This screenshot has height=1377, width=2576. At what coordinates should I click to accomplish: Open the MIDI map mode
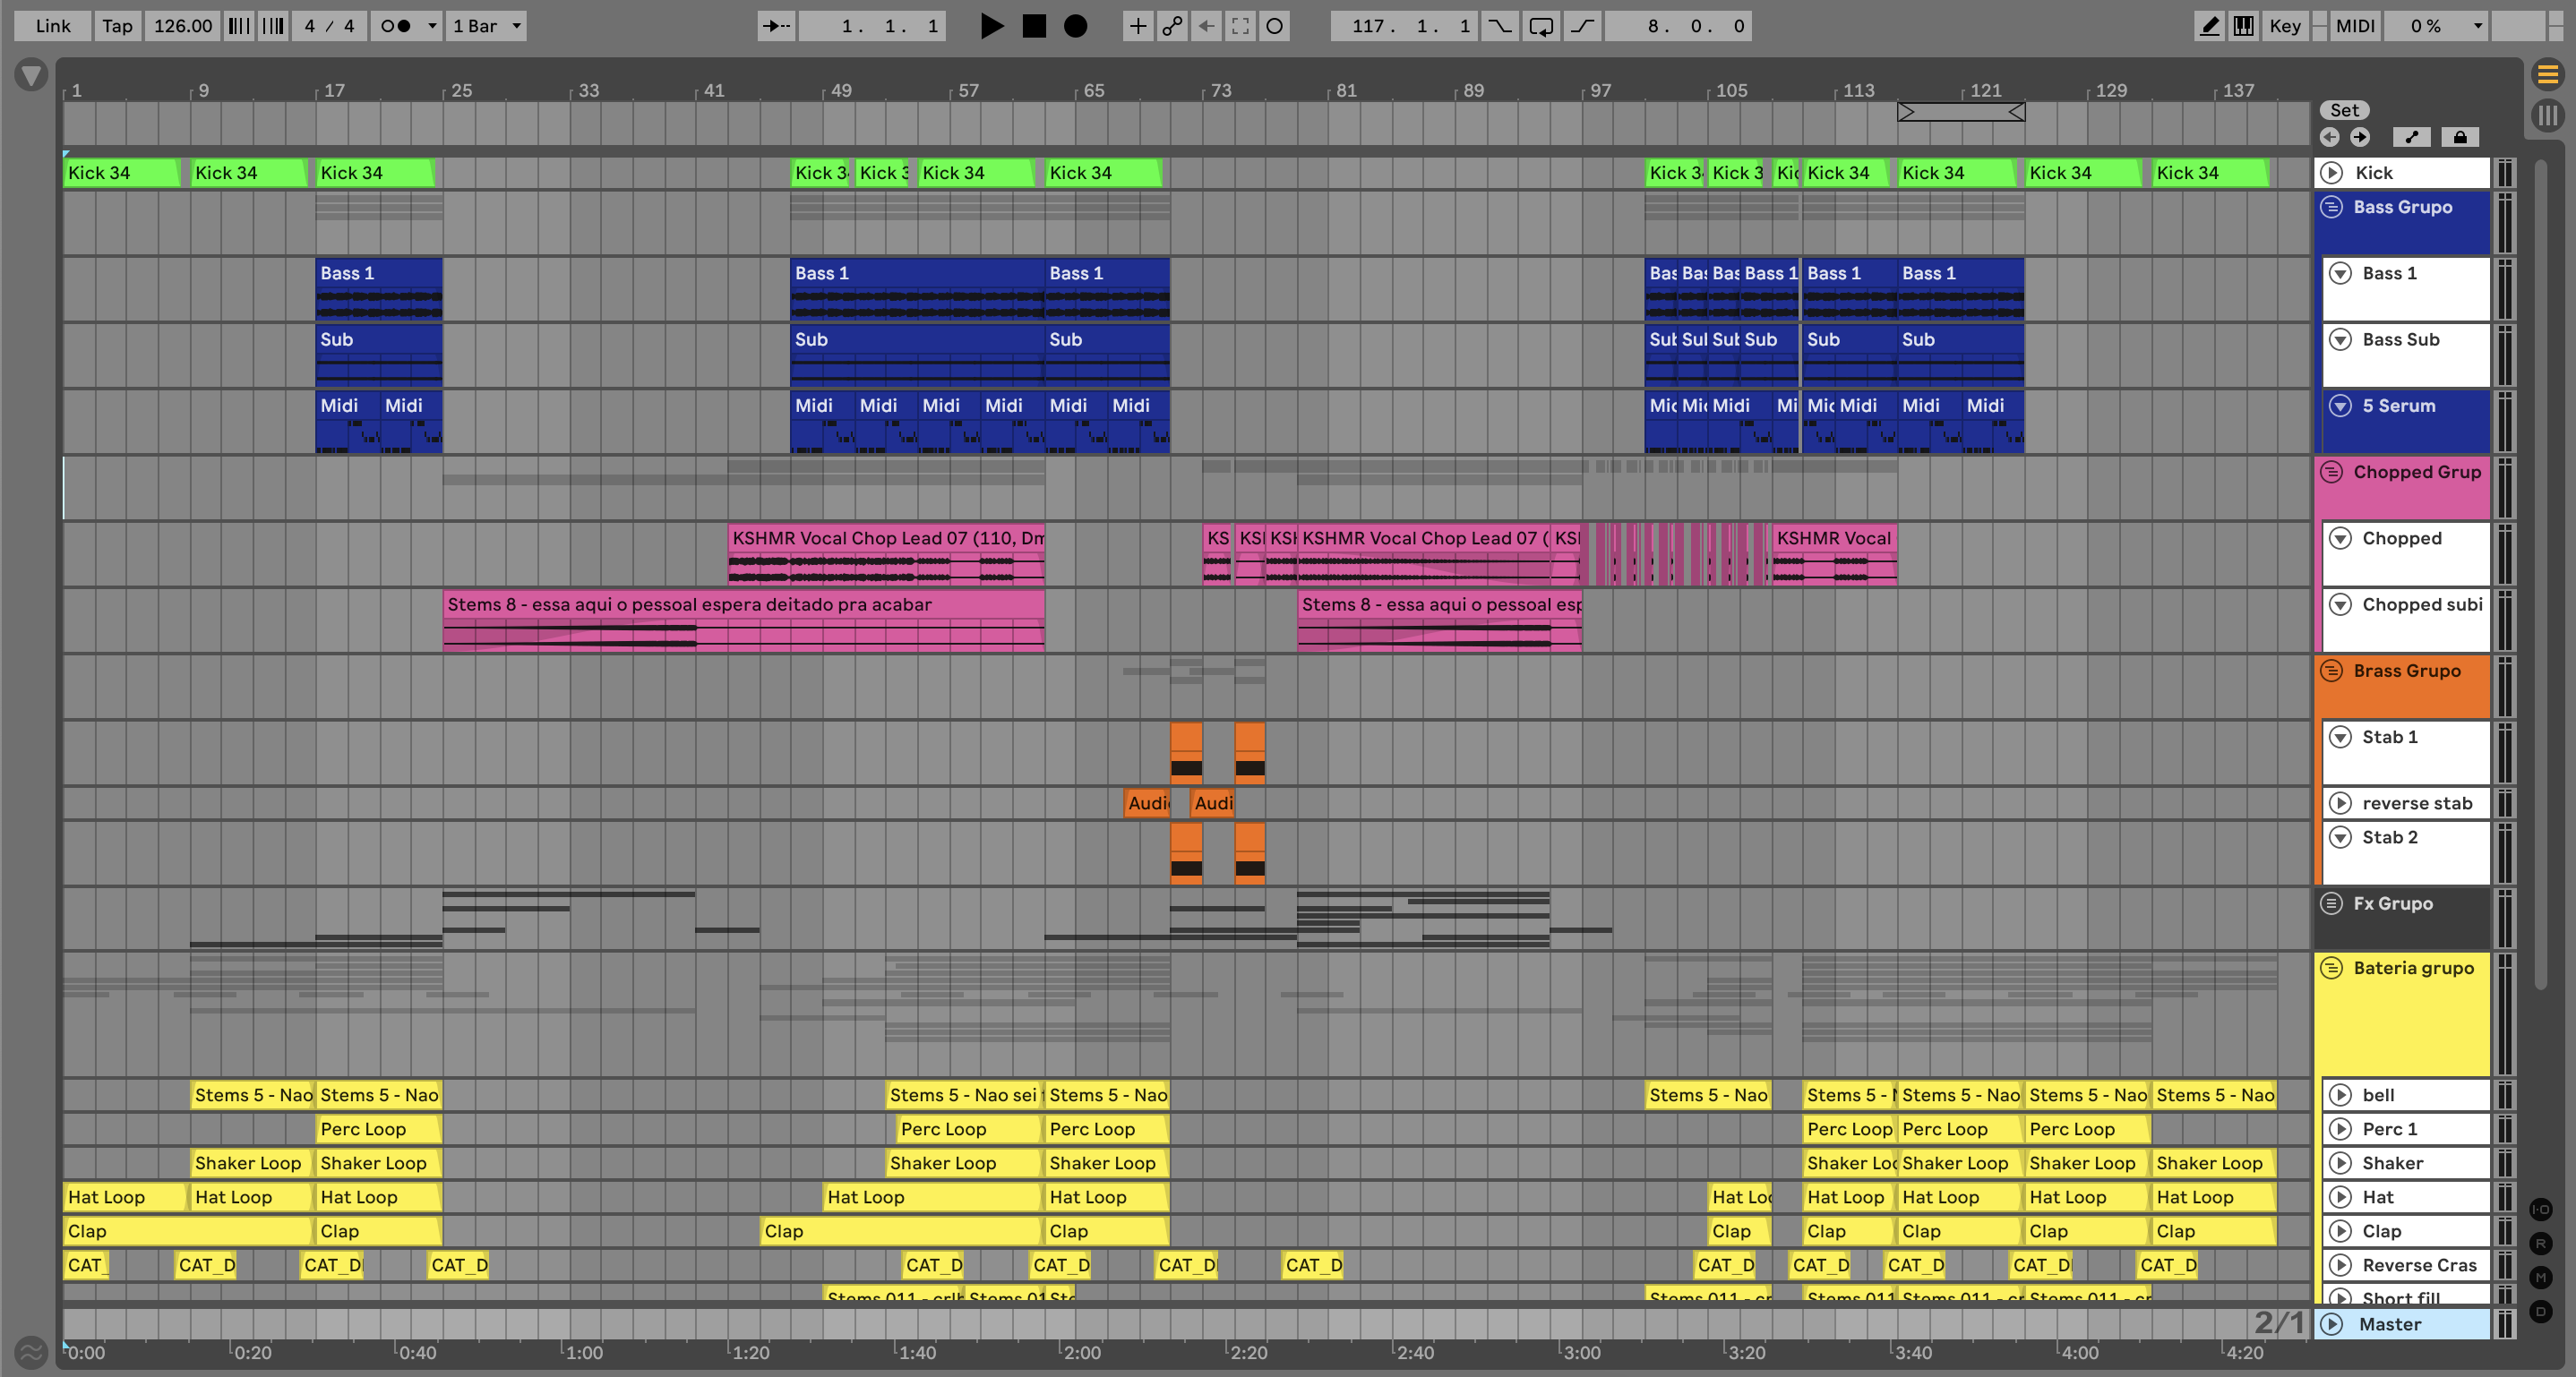point(2354,26)
